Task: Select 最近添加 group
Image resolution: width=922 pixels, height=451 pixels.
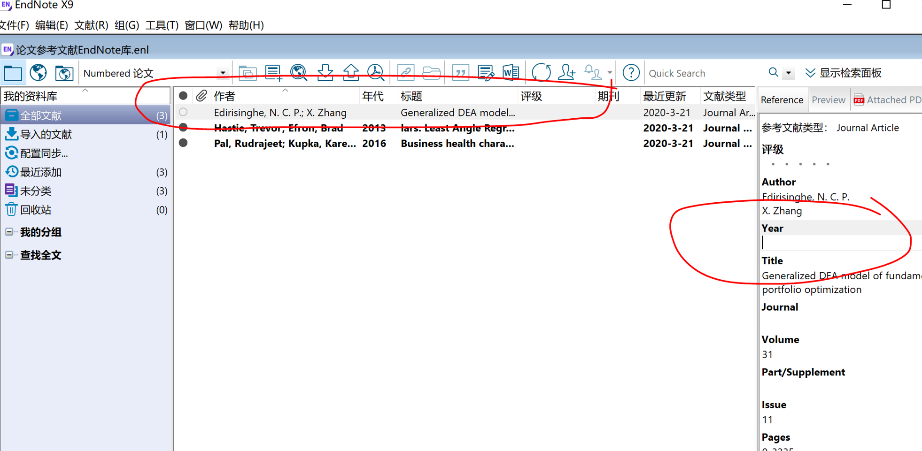Action: [85, 172]
